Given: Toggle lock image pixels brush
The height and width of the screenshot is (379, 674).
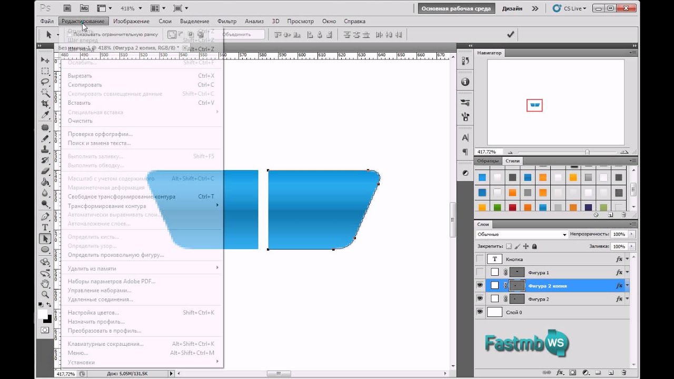Looking at the screenshot, I should click(x=518, y=246).
